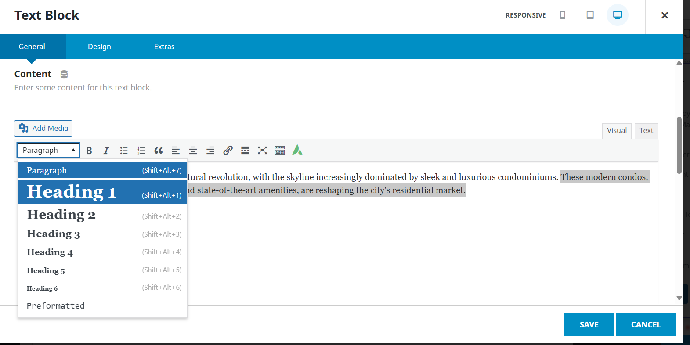The height and width of the screenshot is (345, 690).
Task: Click the dynamic content database icon
Action: 64,74
